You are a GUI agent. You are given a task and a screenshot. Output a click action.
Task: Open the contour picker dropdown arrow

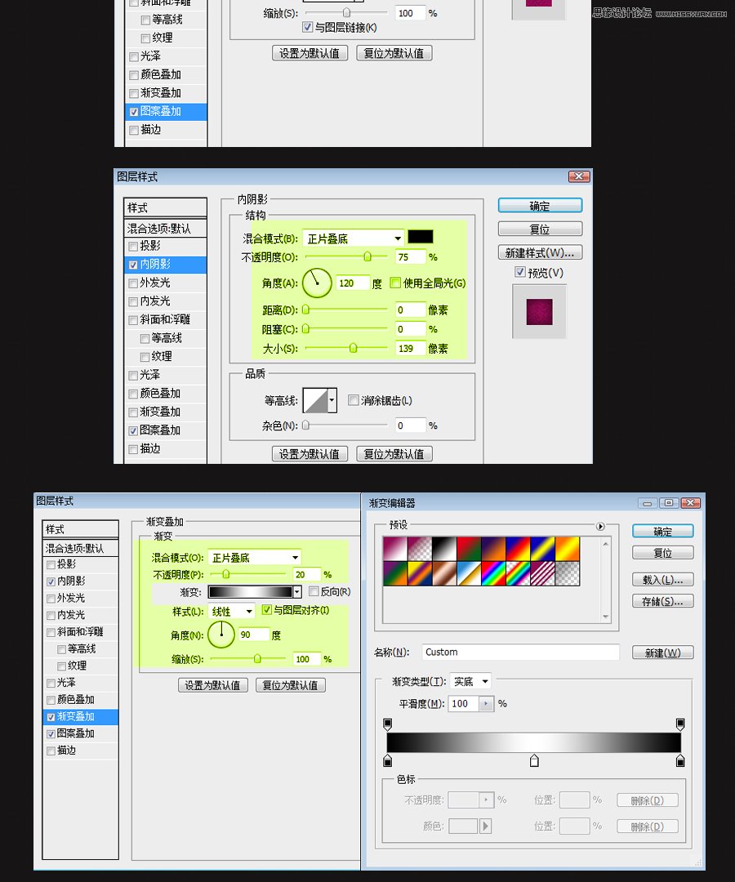332,400
